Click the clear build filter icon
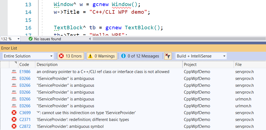The width and height of the screenshot is (266, 130). coord(168,56)
